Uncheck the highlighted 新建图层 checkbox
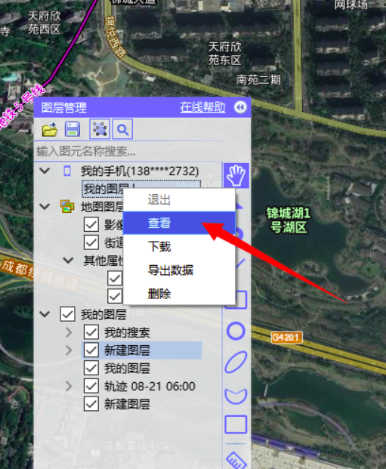 coord(91,350)
